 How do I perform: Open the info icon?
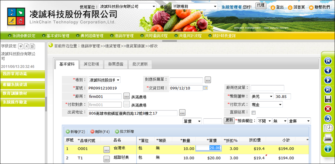[328, 148]
